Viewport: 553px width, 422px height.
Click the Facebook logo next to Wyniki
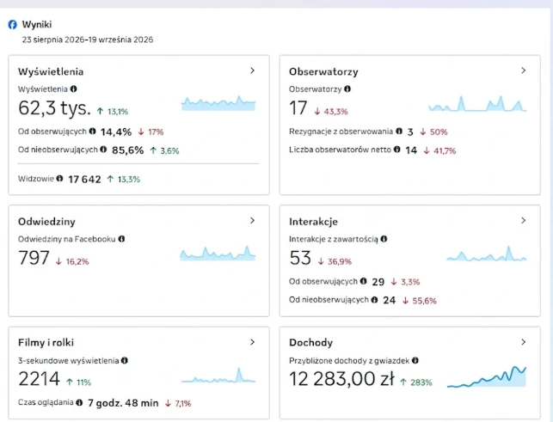click(12, 25)
